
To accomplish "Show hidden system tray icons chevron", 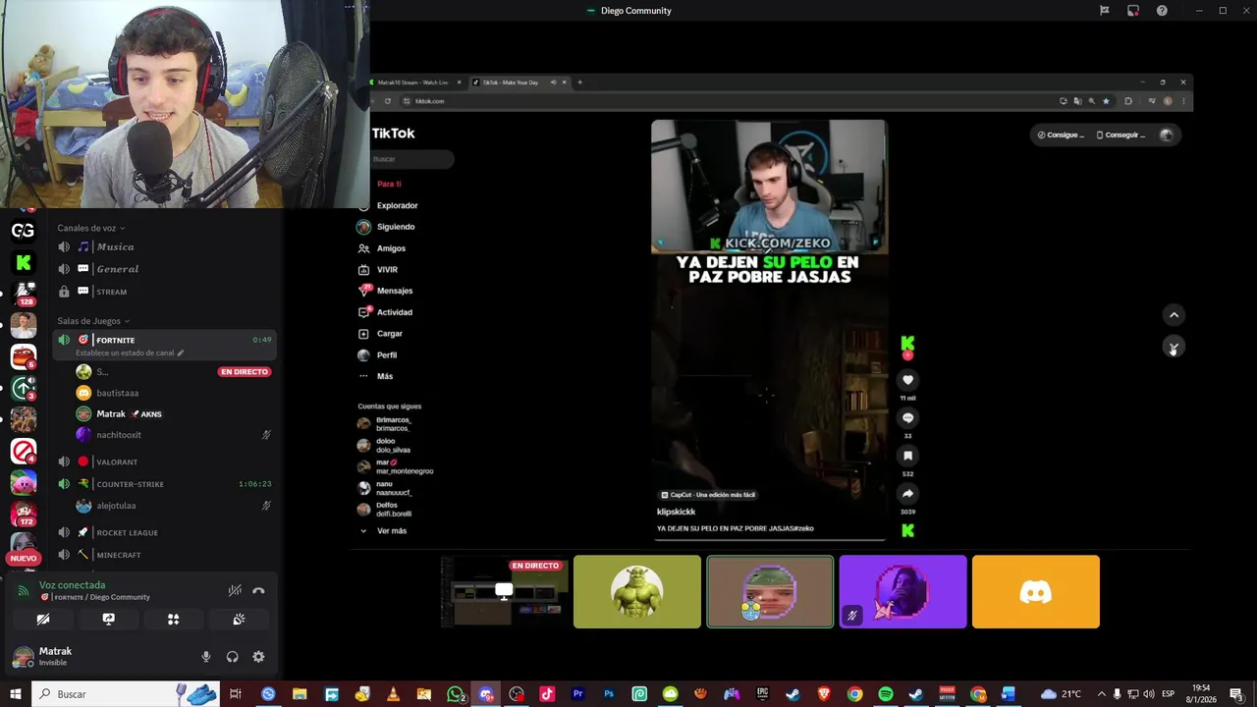I will click(x=1101, y=694).
